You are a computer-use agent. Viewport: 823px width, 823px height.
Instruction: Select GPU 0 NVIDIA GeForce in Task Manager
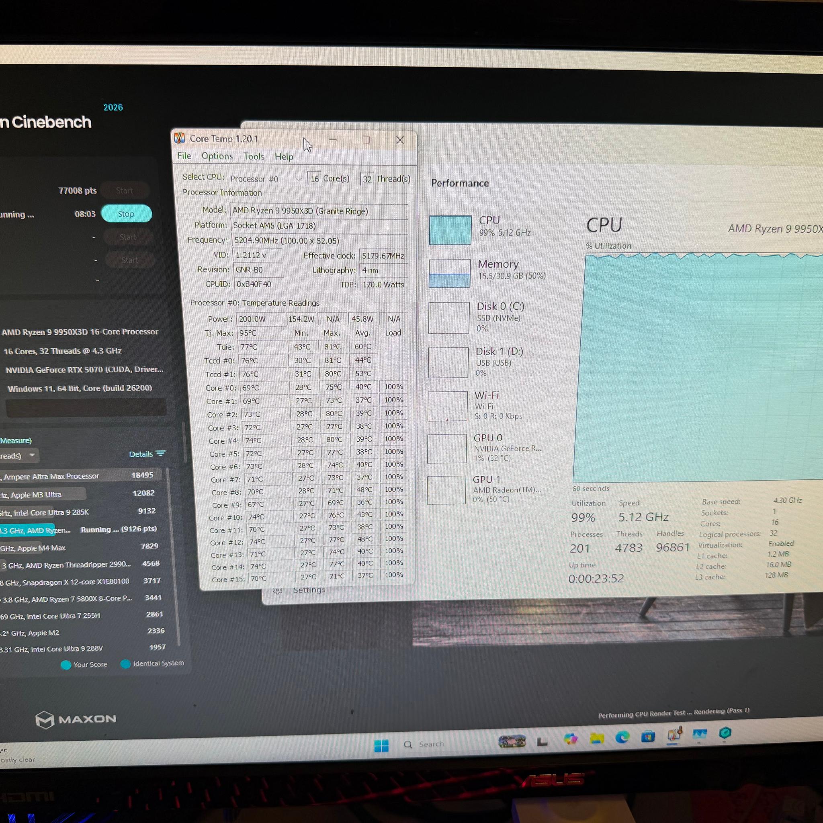click(x=487, y=448)
